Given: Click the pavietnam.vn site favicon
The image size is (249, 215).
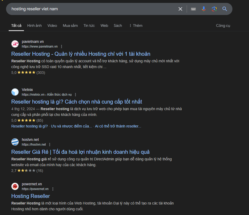Looking at the screenshot, I should [x=15, y=44].
